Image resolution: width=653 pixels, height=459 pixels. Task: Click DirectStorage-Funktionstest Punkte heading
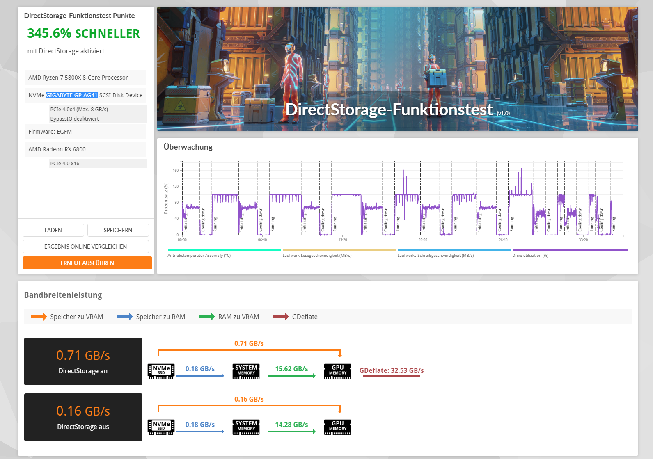79,16
